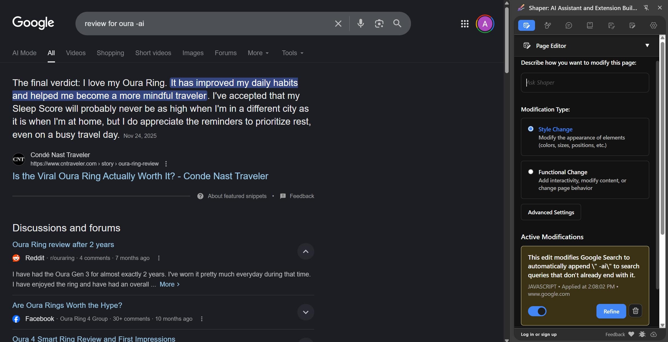Open the documentation book icon in Shaper
Image resolution: width=668 pixels, height=342 pixels.
590,25
